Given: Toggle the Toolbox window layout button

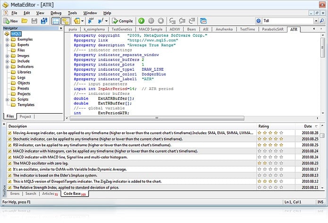Looking at the screenshot, I should click(x=56, y=21).
